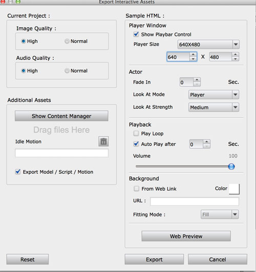Toggle Show Playbar Control checkbox

pos(136,34)
